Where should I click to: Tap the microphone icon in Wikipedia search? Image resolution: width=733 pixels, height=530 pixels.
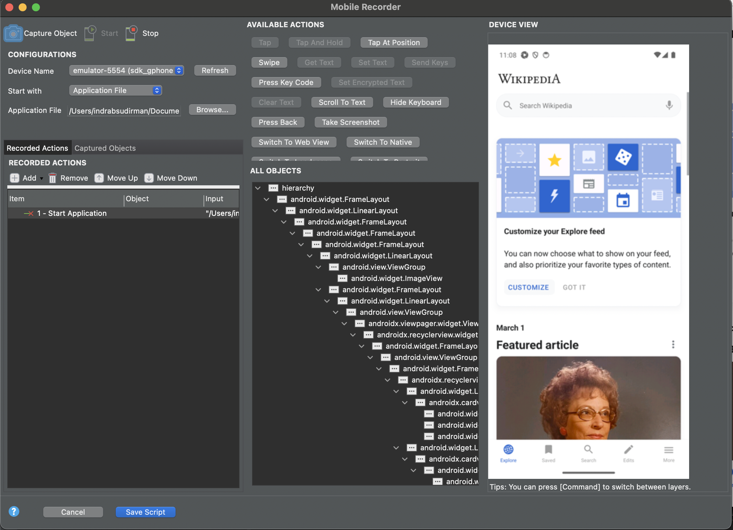click(669, 105)
